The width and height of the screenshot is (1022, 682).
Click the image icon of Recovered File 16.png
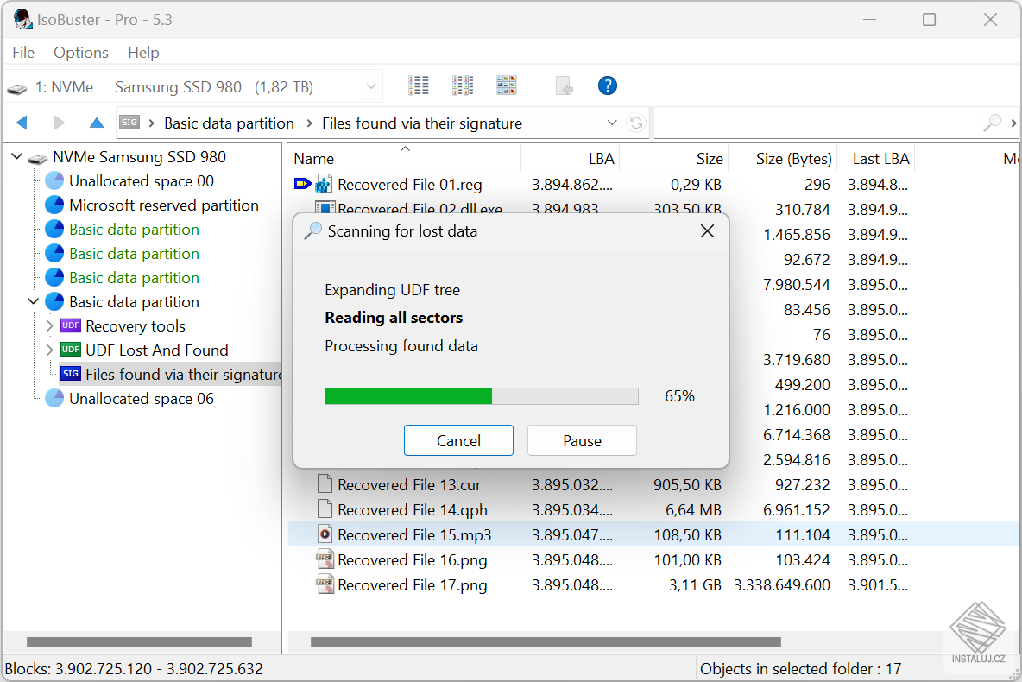325,559
